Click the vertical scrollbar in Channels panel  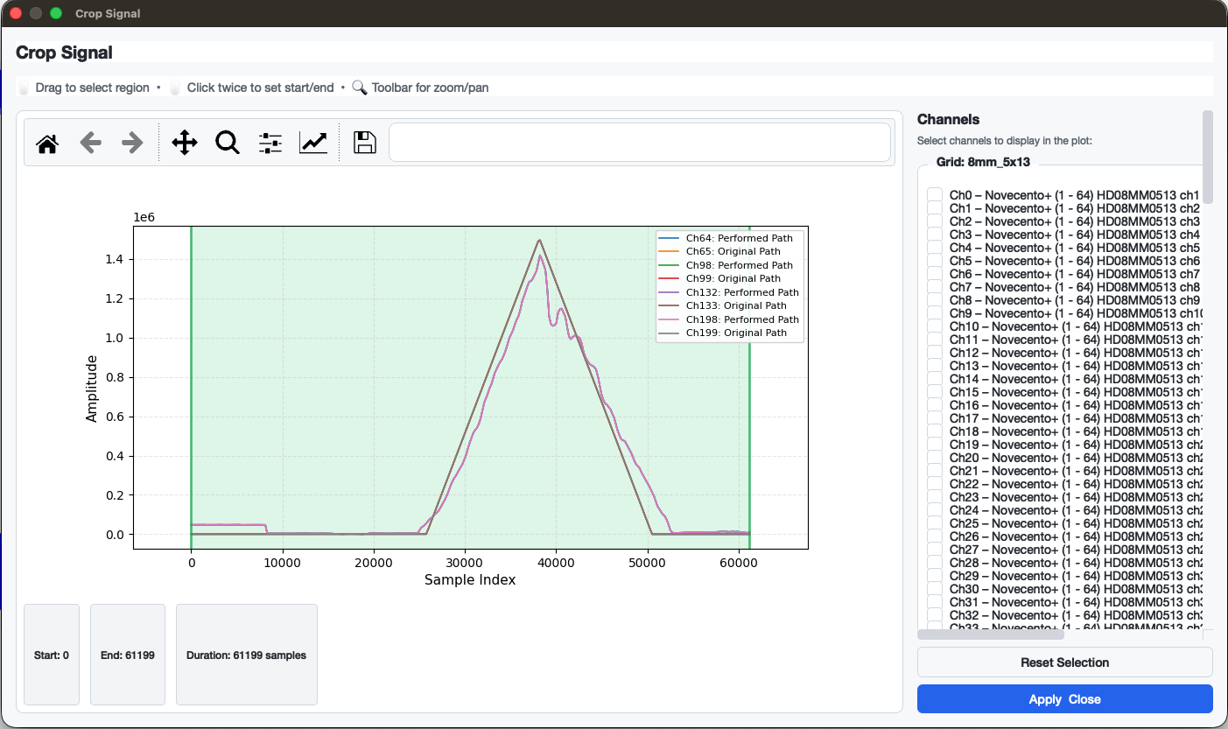click(x=1208, y=158)
